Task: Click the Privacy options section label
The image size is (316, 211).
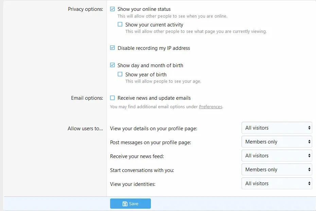Action: pos(85,9)
